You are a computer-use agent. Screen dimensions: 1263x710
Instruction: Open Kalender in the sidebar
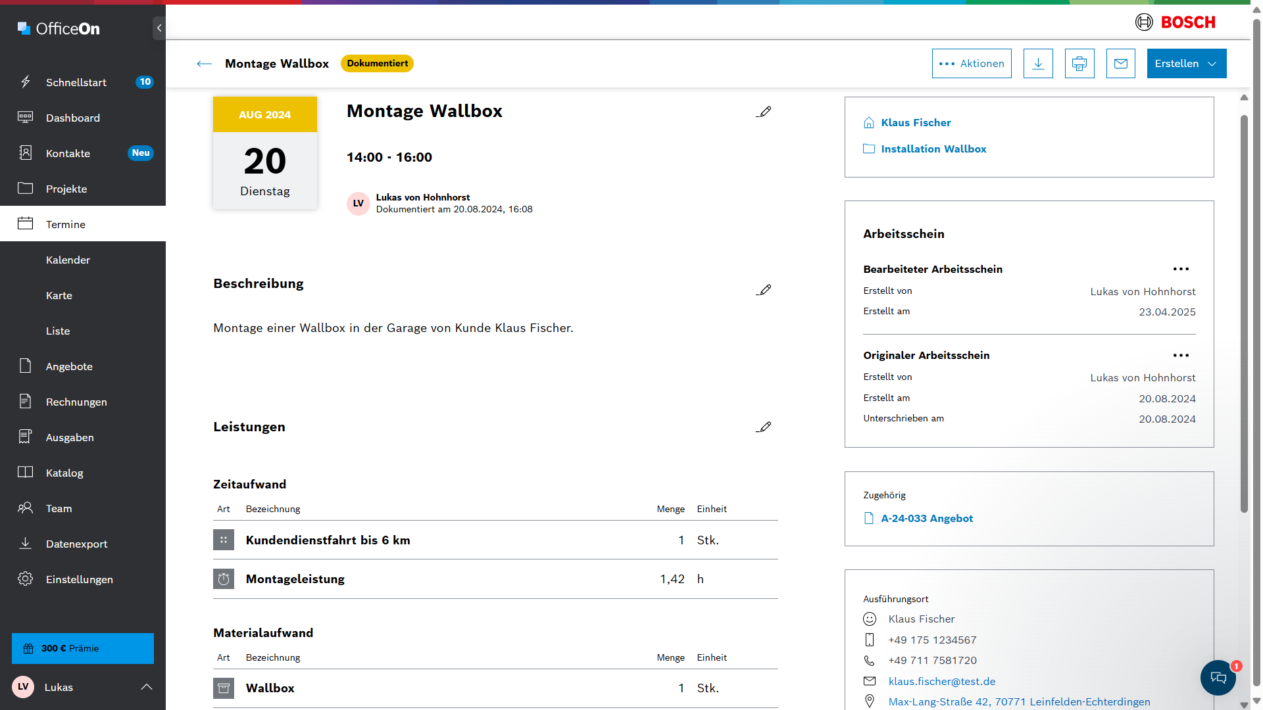point(68,260)
